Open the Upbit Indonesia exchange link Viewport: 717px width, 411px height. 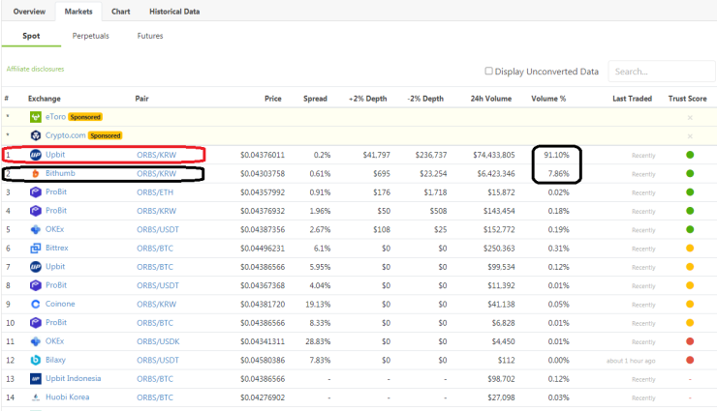(74, 378)
